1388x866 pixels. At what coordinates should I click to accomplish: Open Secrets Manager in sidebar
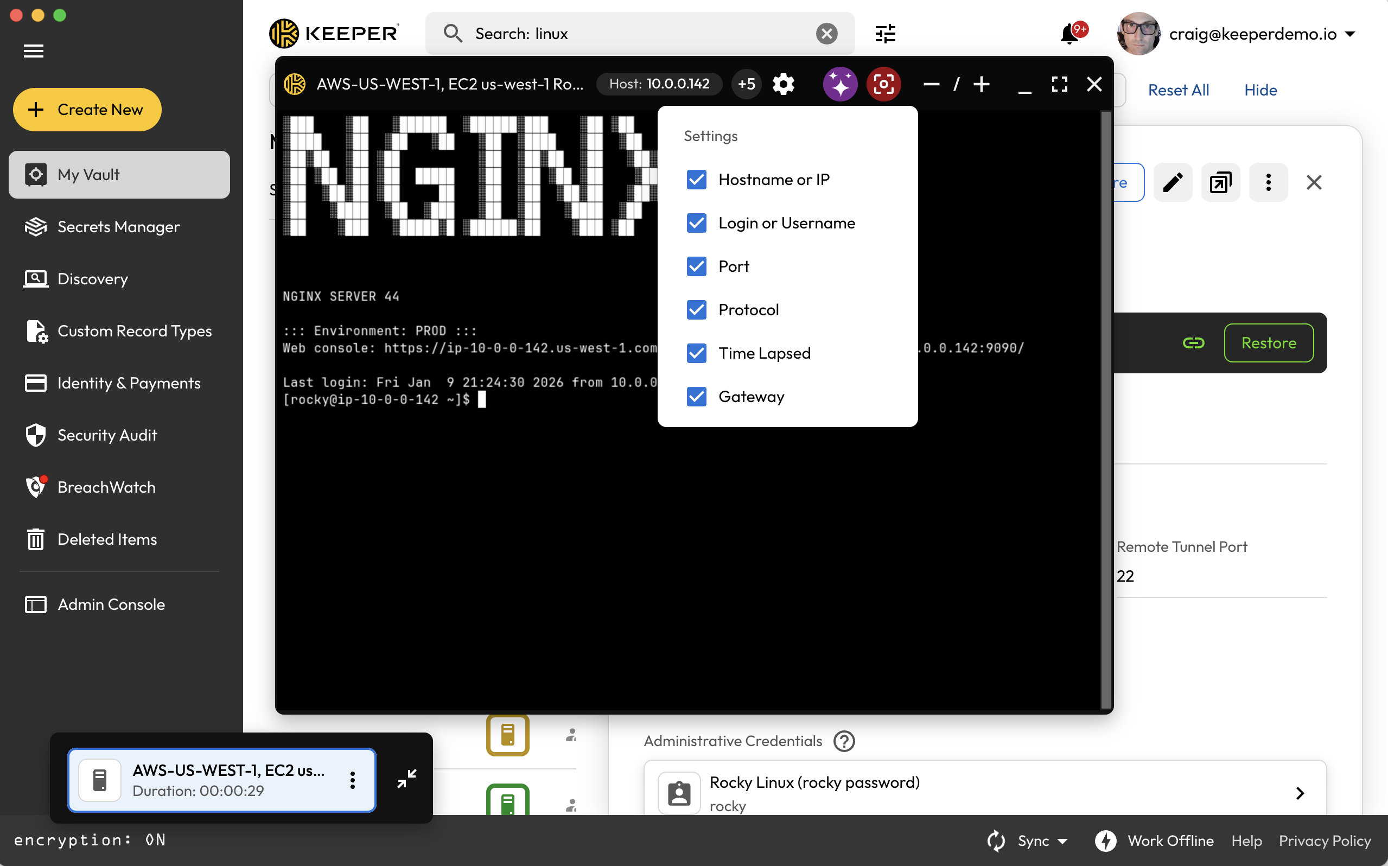coord(118,227)
